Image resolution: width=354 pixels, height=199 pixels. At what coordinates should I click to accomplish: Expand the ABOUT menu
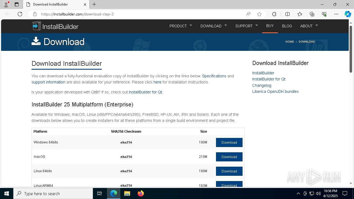(x=309, y=26)
